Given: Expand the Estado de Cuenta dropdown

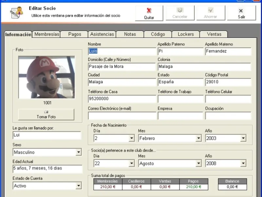Looking at the screenshot, I should [78, 186].
